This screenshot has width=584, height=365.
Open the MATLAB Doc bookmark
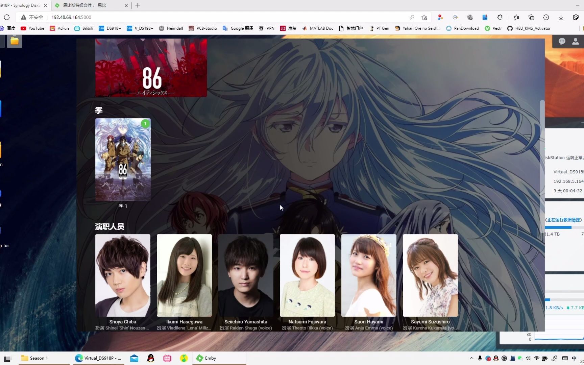[x=318, y=28]
